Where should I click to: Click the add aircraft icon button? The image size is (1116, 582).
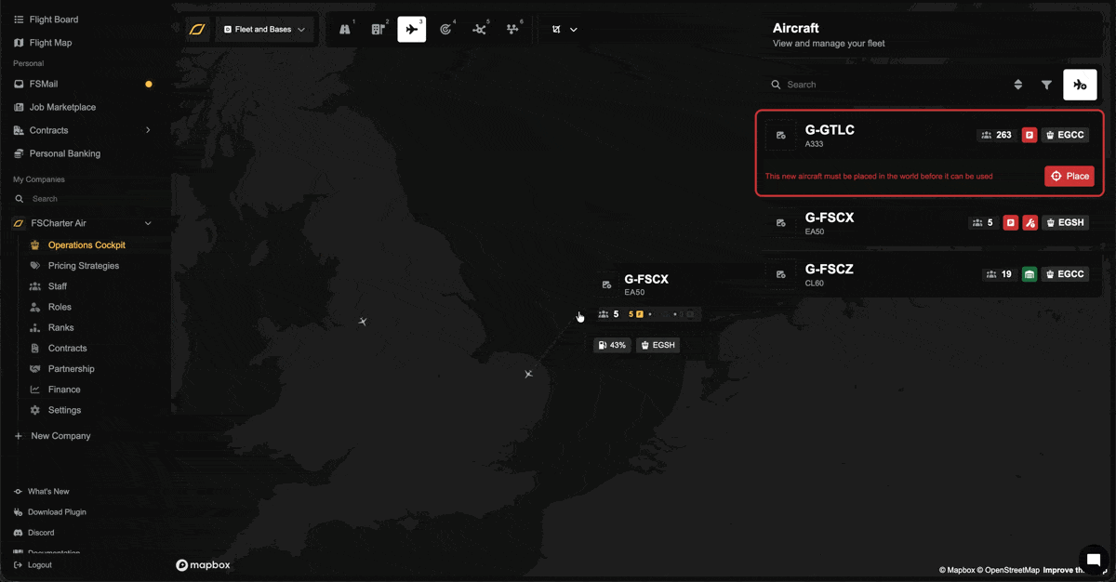[1080, 85]
